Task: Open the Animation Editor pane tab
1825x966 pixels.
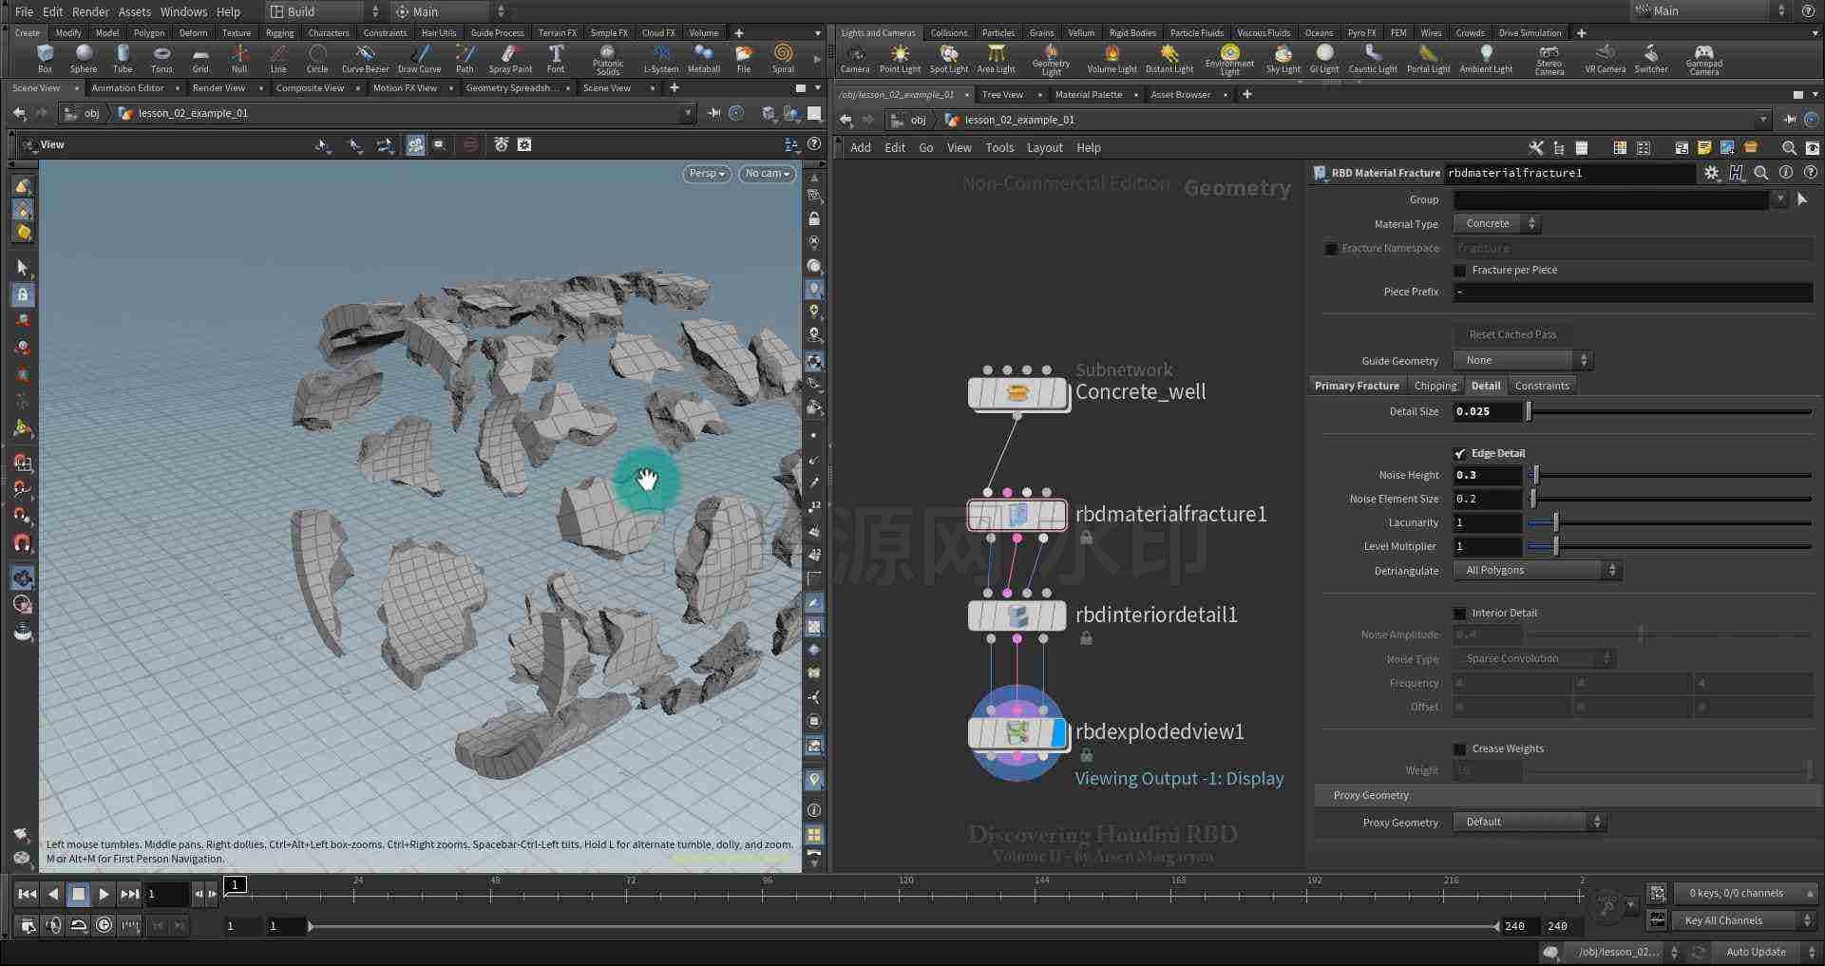Action: (127, 87)
